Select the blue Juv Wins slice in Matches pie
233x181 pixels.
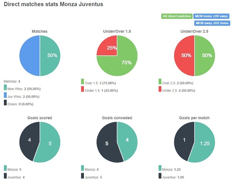coord(31,55)
